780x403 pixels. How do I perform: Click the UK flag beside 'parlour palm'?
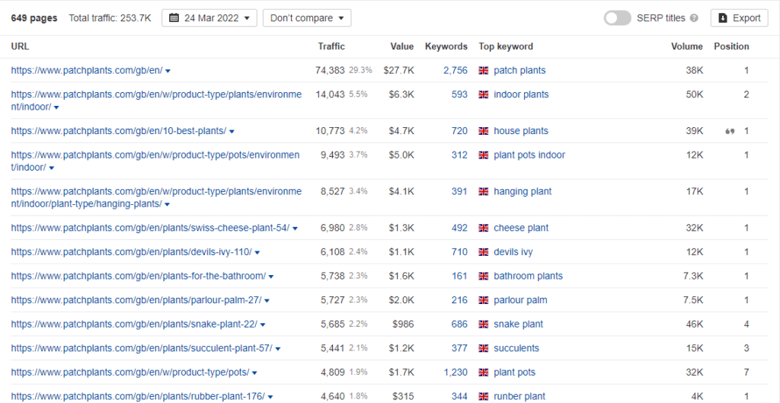(484, 300)
